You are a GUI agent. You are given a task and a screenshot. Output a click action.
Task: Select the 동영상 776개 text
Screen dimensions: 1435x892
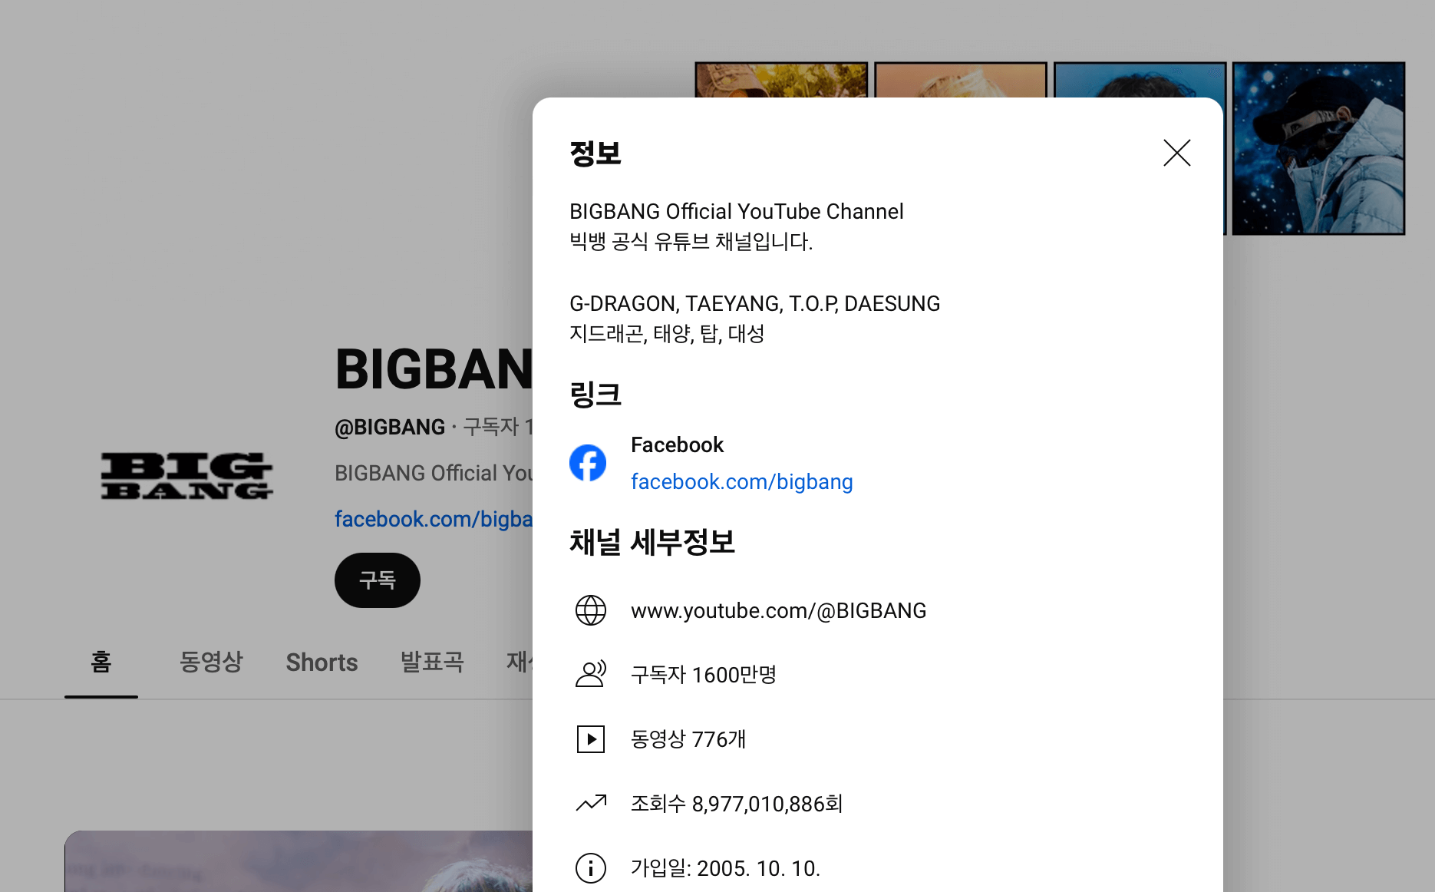tap(688, 739)
